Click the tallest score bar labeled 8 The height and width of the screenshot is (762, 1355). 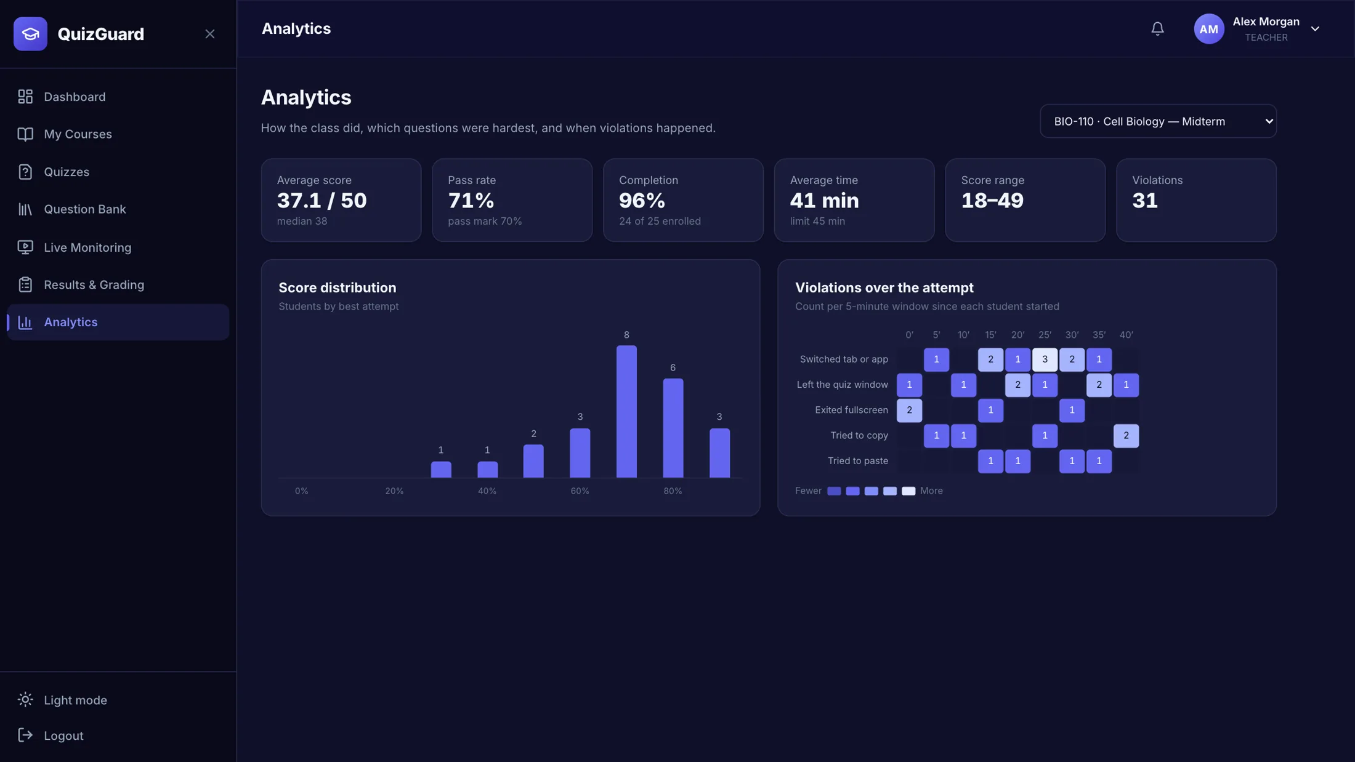click(626, 411)
